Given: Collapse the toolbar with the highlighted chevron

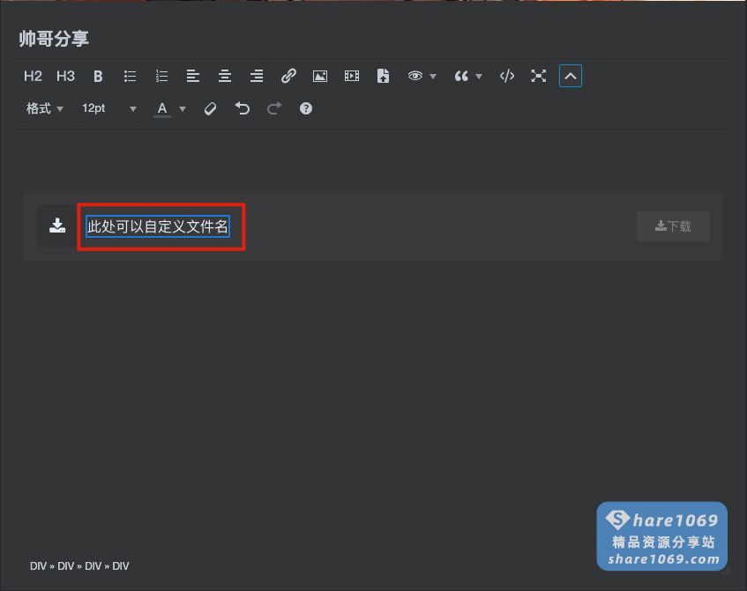Looking at the screenshot, I should point(571,76).
